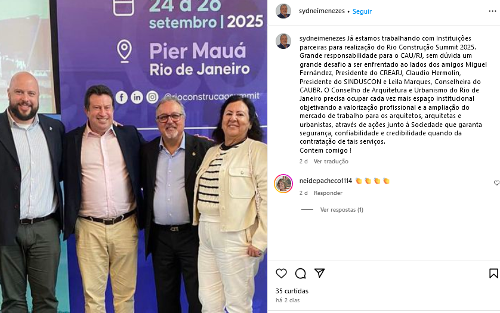Open neidepacheco1114 profile picture with story ring

tap(283, 184)
